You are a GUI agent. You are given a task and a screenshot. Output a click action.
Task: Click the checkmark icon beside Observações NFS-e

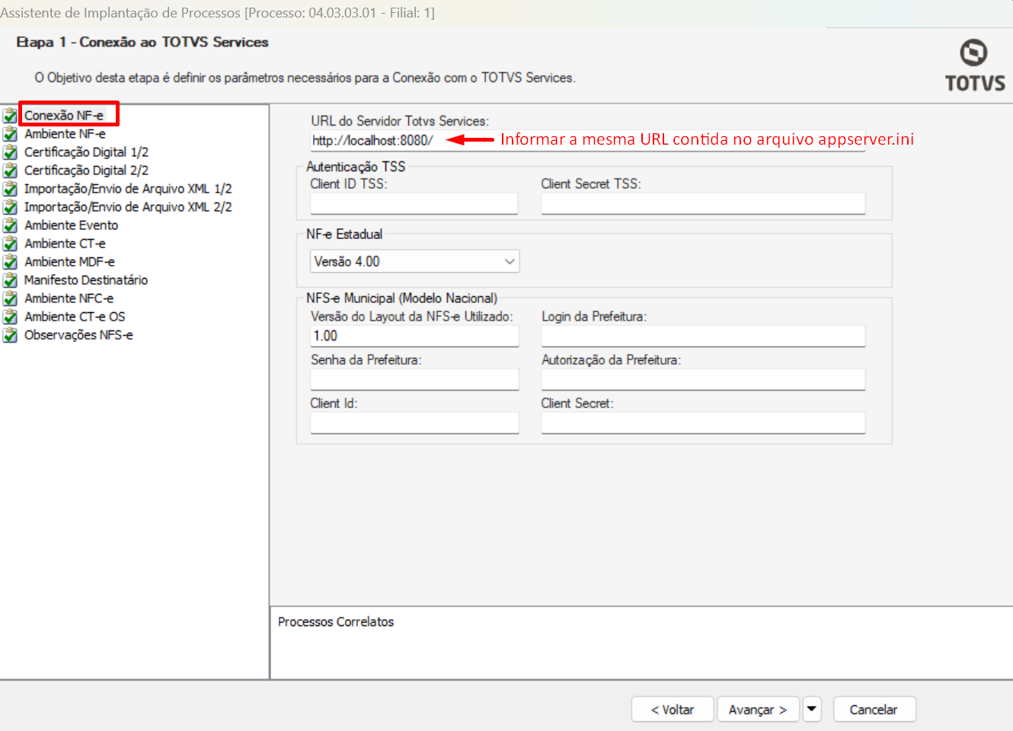(x=10, y=335)
